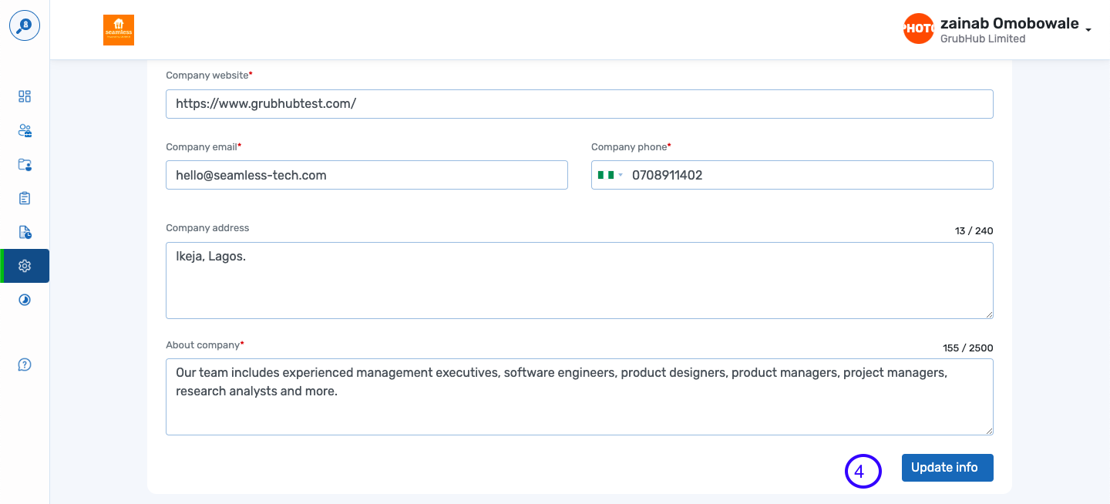The image size is (1110, 504).
Task: Click the character counter showing 155 / 2500
Action: click(968, 348)
